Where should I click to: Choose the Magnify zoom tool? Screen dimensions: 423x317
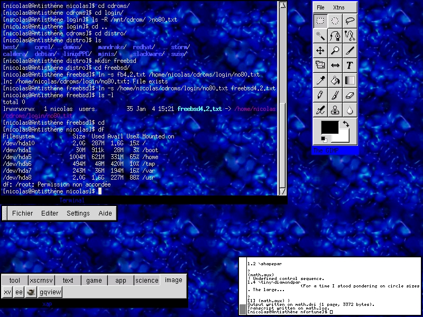(335, 51)
